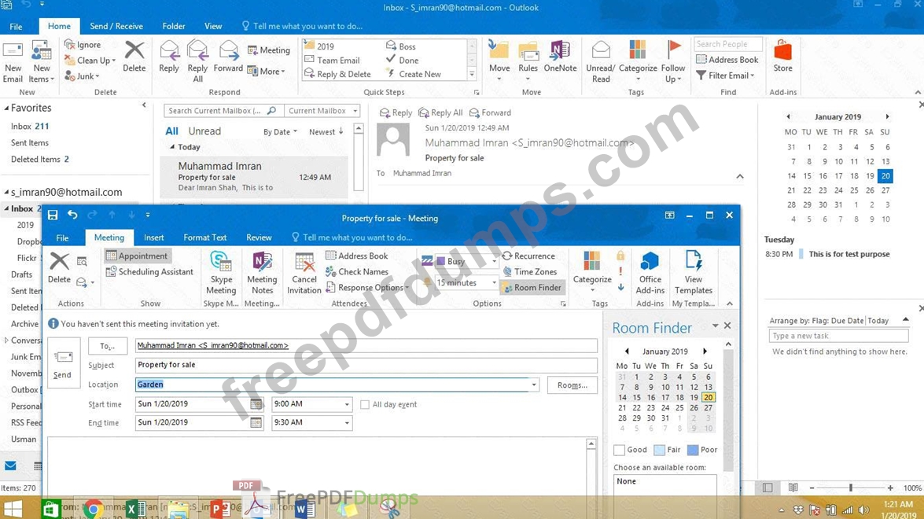This screenshot has height=519, width=924.
Task: Check the All day event checkbox
Action: (x=365, y=405)
